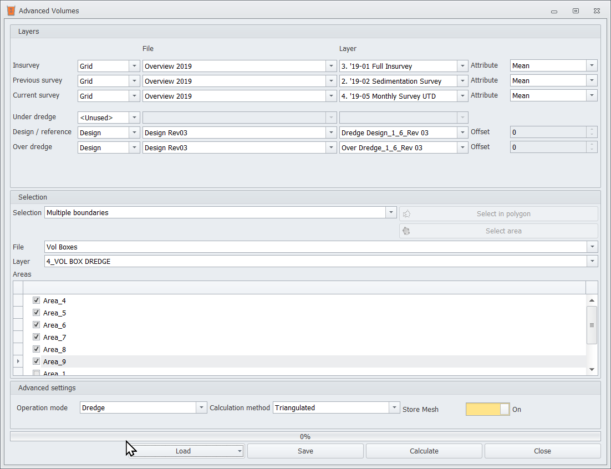Uncheck the Area_4 checkbox

coord(37,300)
